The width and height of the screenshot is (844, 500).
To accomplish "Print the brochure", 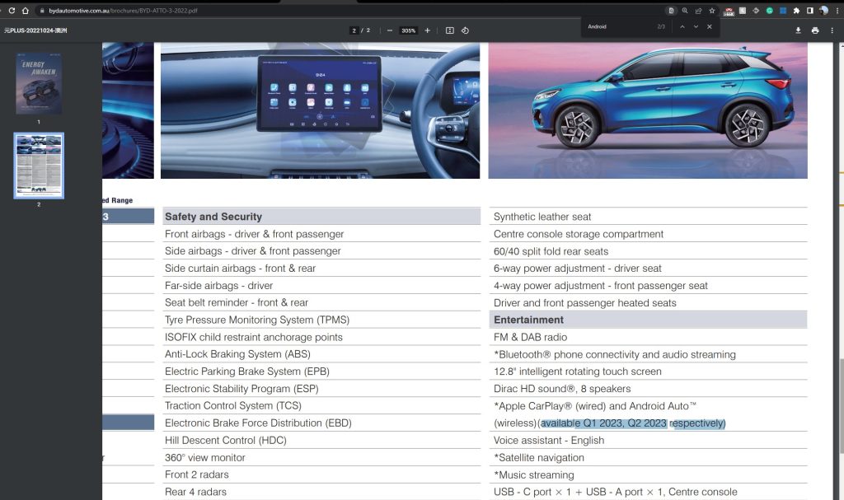I will [x=815, y=30].
